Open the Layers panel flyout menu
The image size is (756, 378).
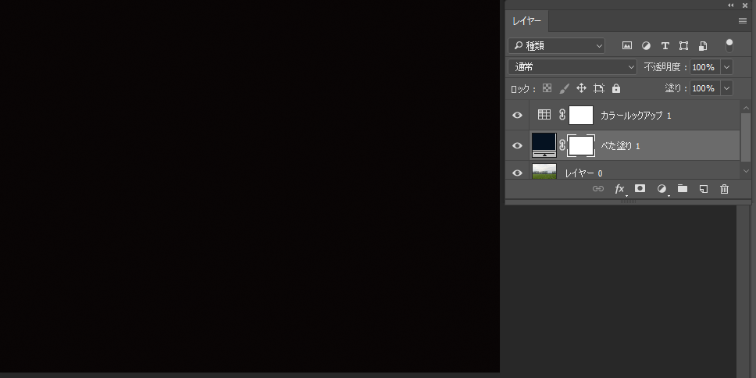[x=742, y=21]
